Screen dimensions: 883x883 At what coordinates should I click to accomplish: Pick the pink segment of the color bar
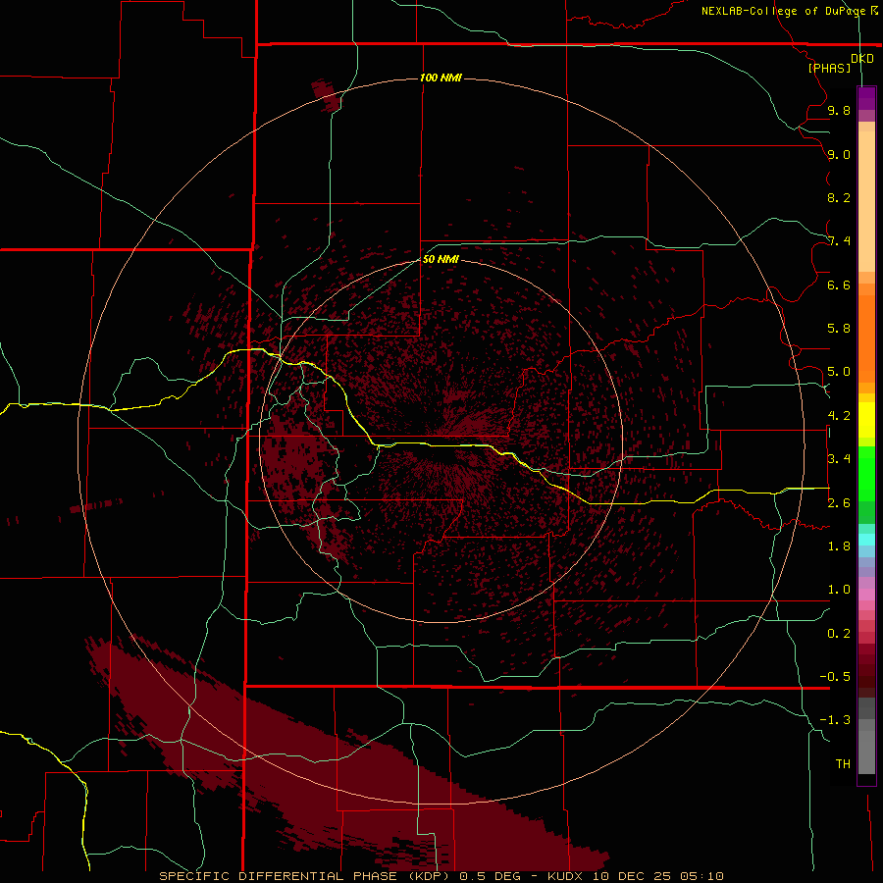click(866, 595)
